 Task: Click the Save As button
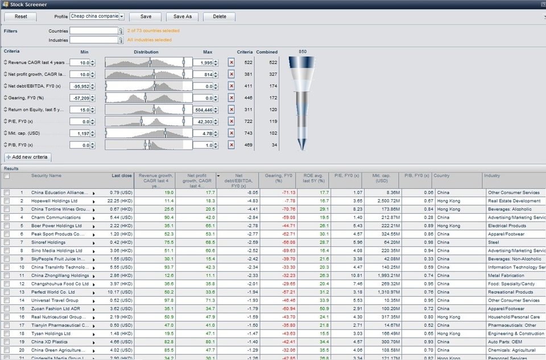[183, 16]
